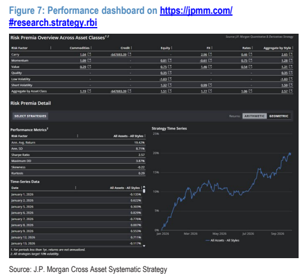This screenshot has width=307, height=278.
Task: Open the pop-out icon beside Short Volatility Equity 1.32
Action: coord(169,85)
